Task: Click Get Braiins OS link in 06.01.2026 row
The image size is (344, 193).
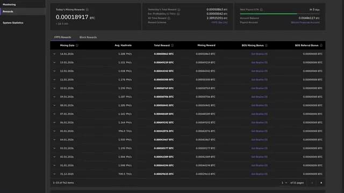Action: click(259, 123)
